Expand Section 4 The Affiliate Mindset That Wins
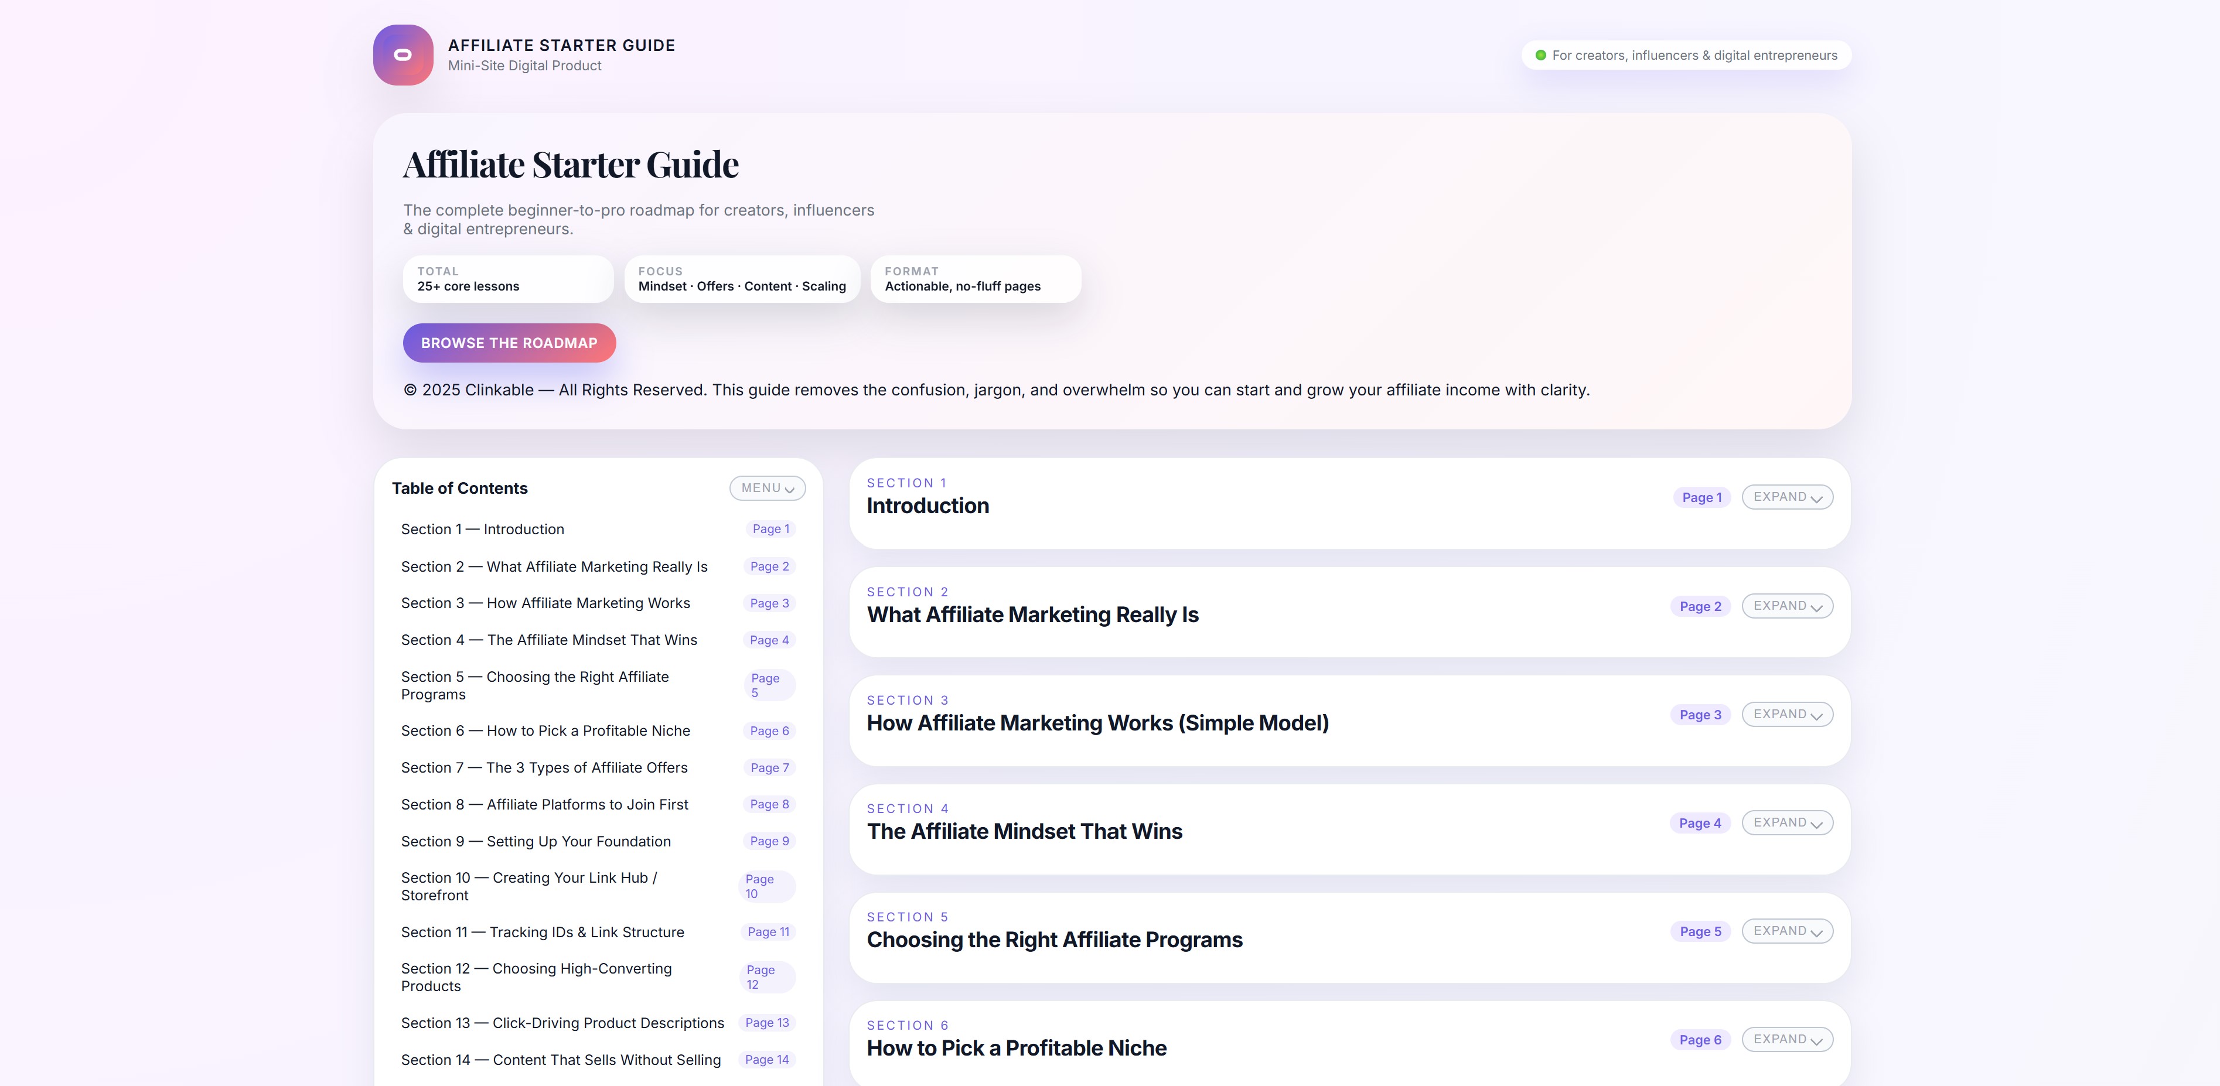2220x1086 pixels. point(1786,822)
